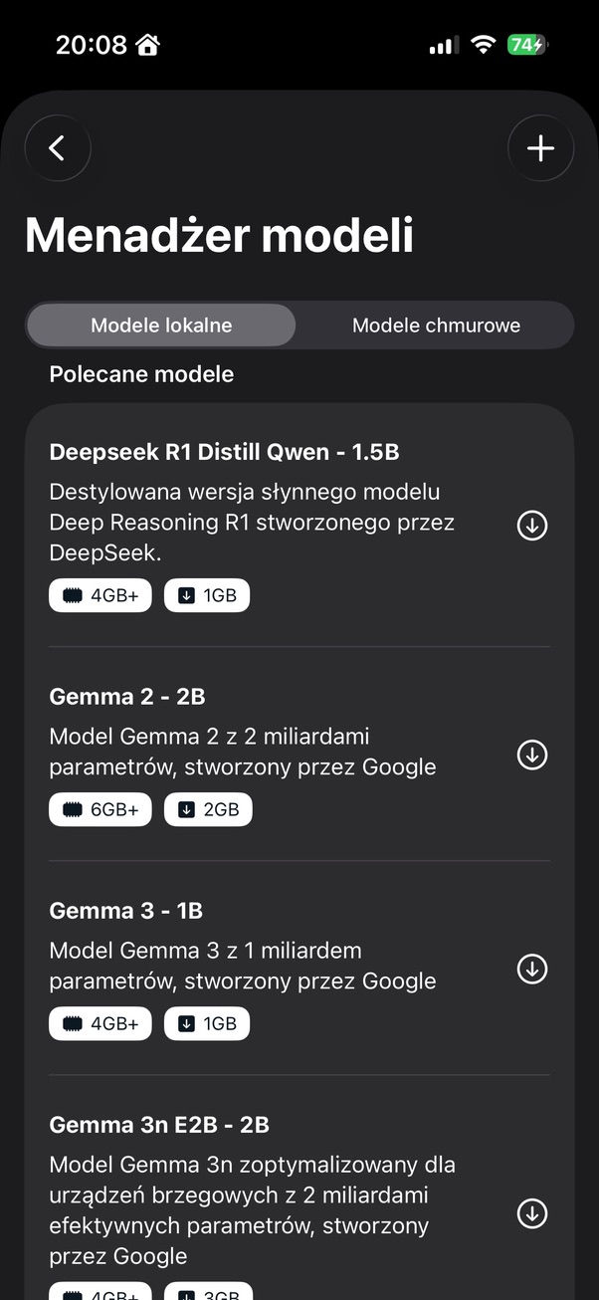Viewport: 599px width, 1300px height.
Task: Tap the 6GB+ RAM badge under Gemma 2
Action: [100, 809]
